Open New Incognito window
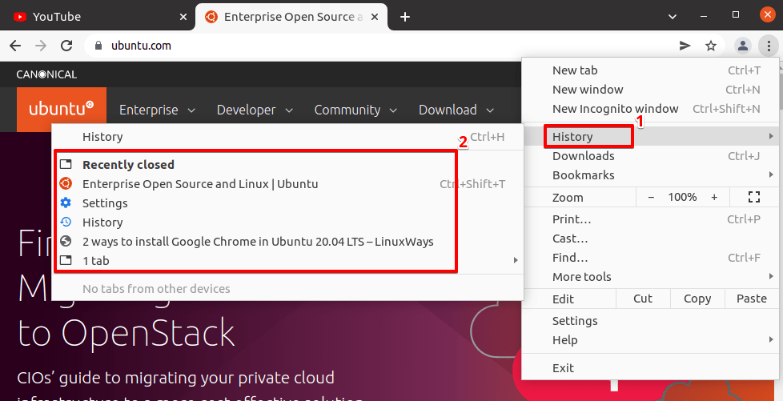Screen dimensions: 783x401 tap(650, 108)
